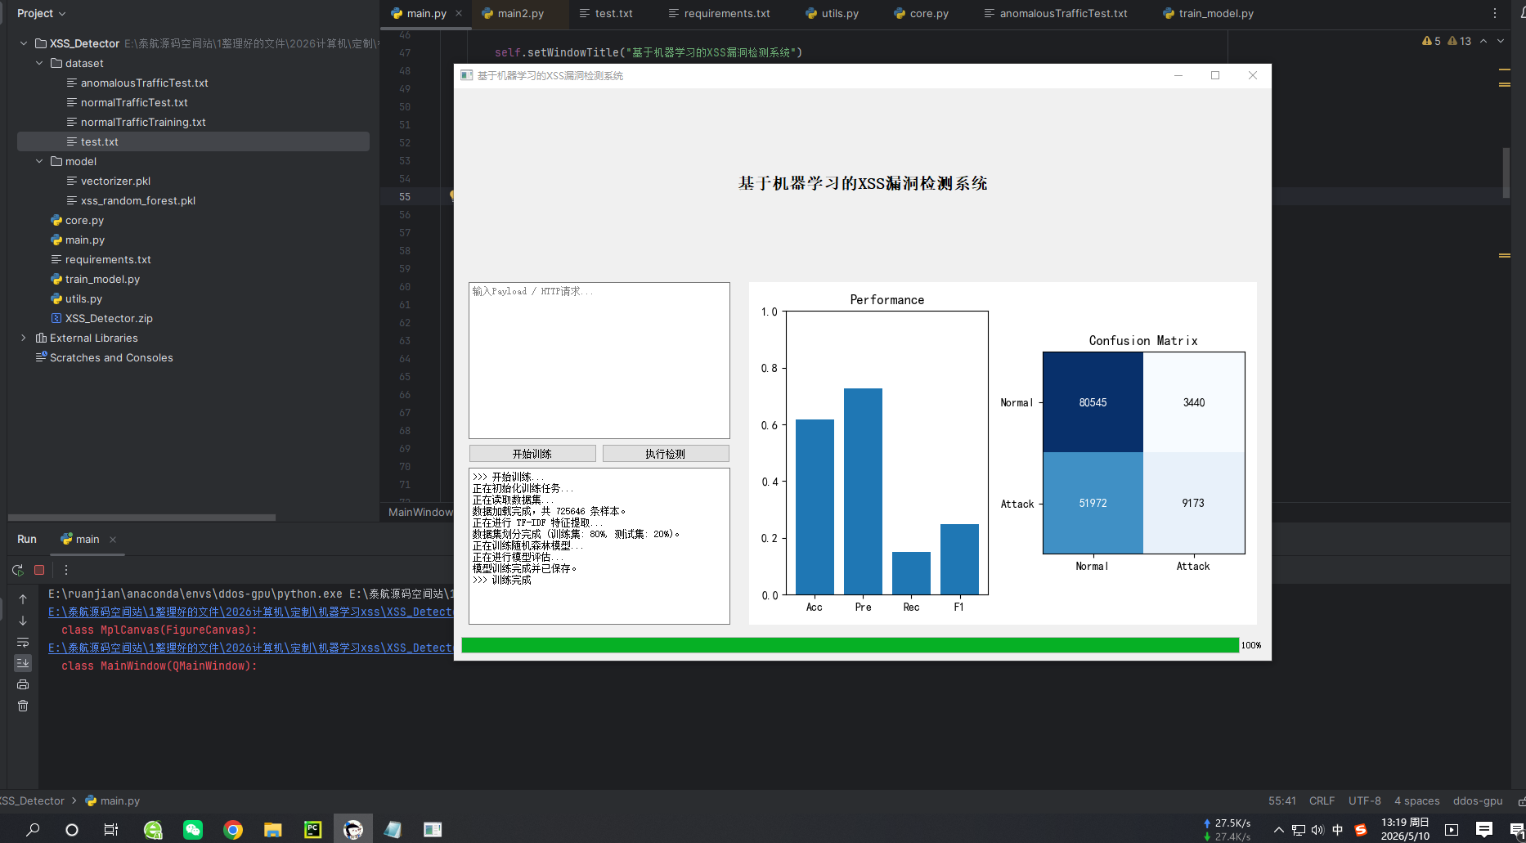Switch to utils.py editor tab

[832, 13]
